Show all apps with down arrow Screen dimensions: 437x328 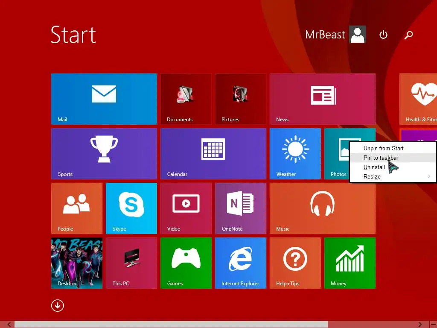click(58, 305)
